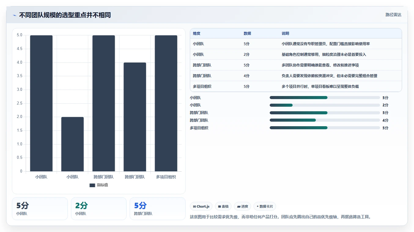Image resolution: width=414 pixels, height=232 pixels.
Task: Click the chart bar with value 2
Action: (x=72, y=144)
